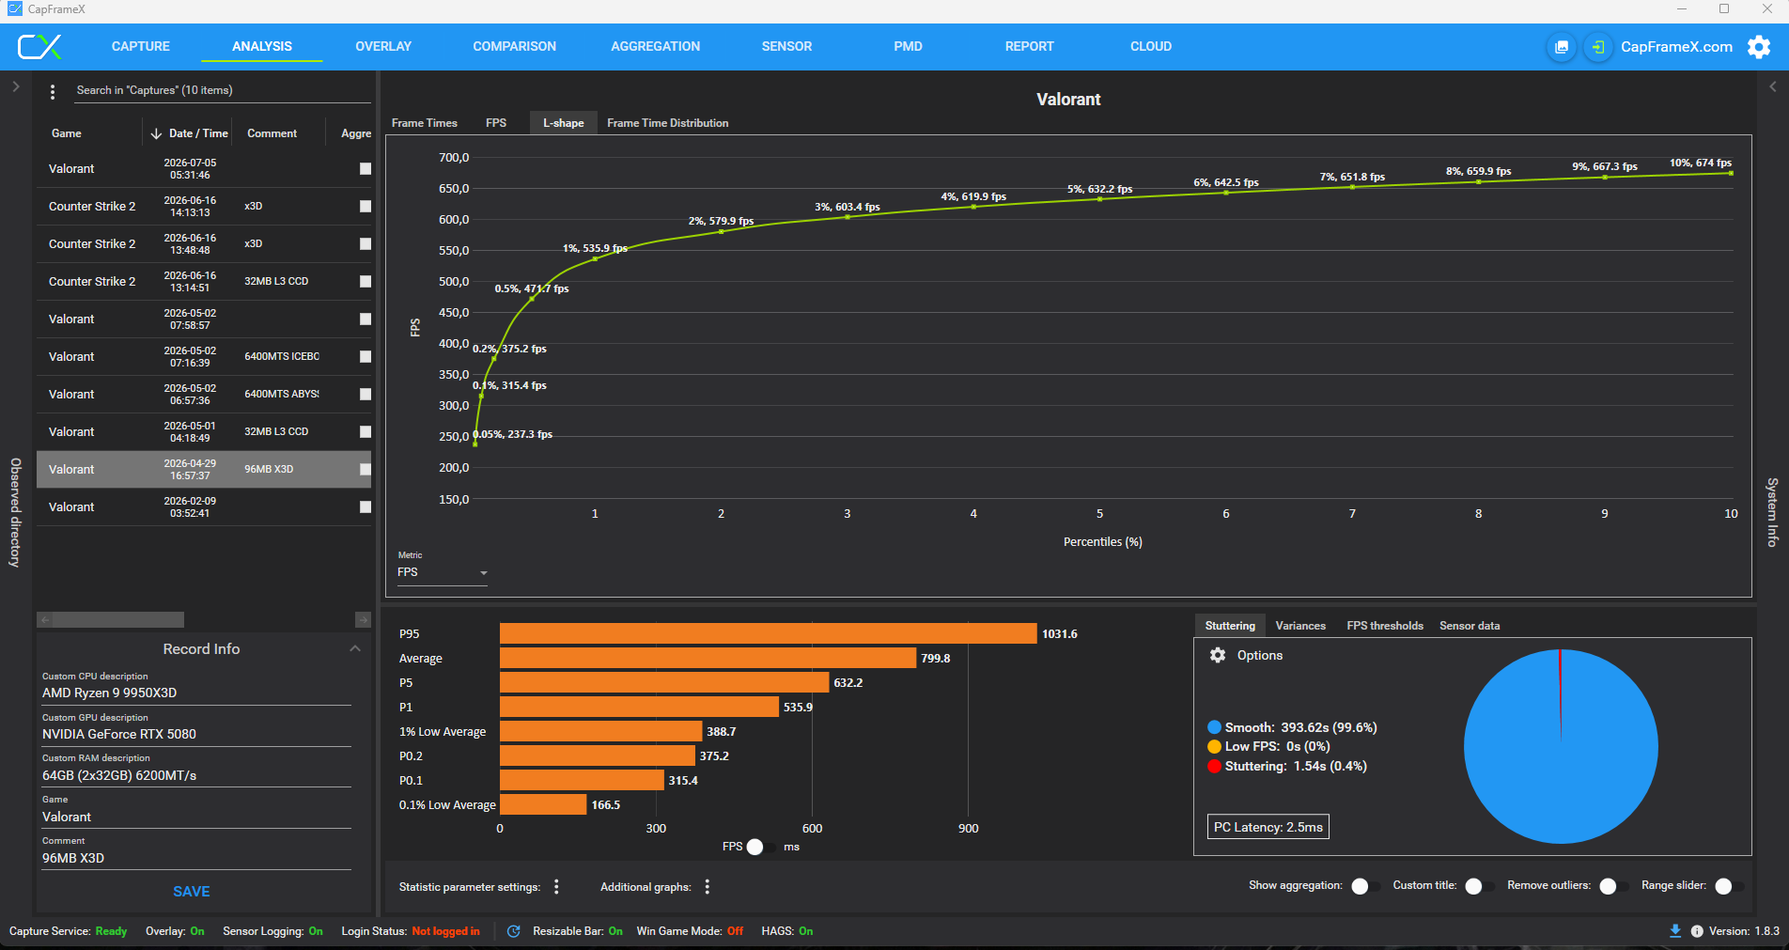
Task: Switch to the Frame Time Distribution tab
Action: point(667,123)
